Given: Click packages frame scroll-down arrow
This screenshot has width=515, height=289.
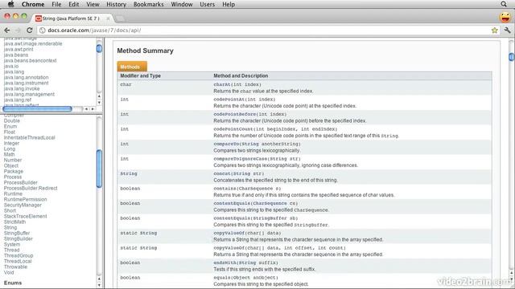Looking at the screenshot, I should pyautogui.click(x=99, y=102).
